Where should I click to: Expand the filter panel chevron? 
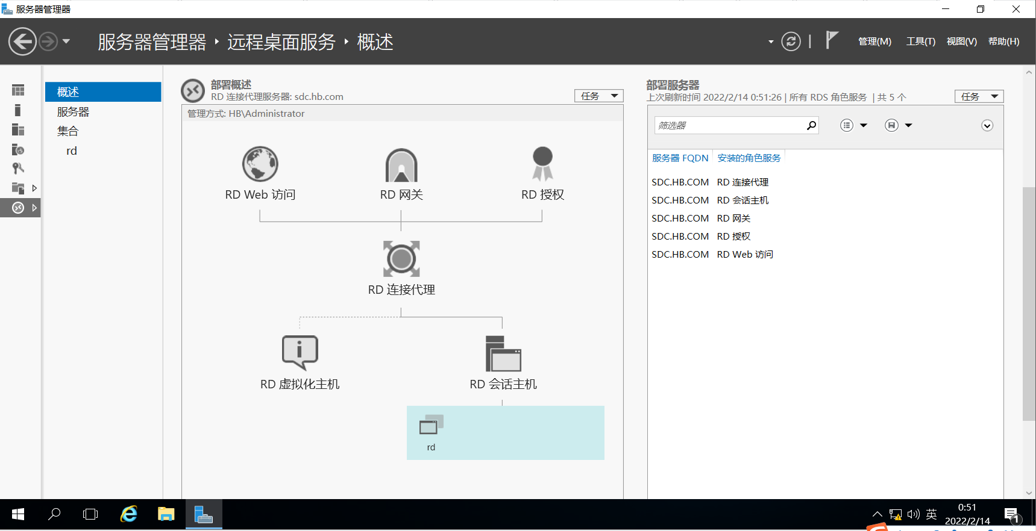[987, 126]
